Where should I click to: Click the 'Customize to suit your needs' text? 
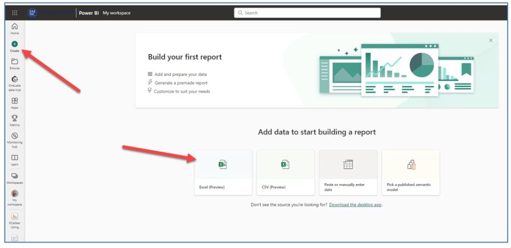tap(182, 91)
